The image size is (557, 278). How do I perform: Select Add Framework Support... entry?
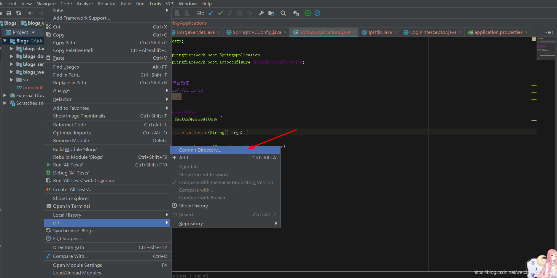(108, 18)
